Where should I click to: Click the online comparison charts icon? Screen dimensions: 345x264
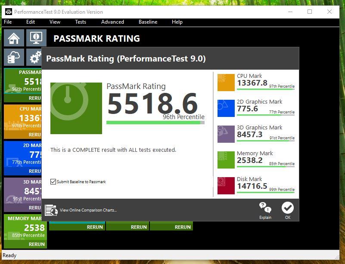(51, 210)
